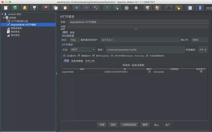Select the sentinel 测试 test plan node
The height and width of the screenshot is (132, 212).
15,14
